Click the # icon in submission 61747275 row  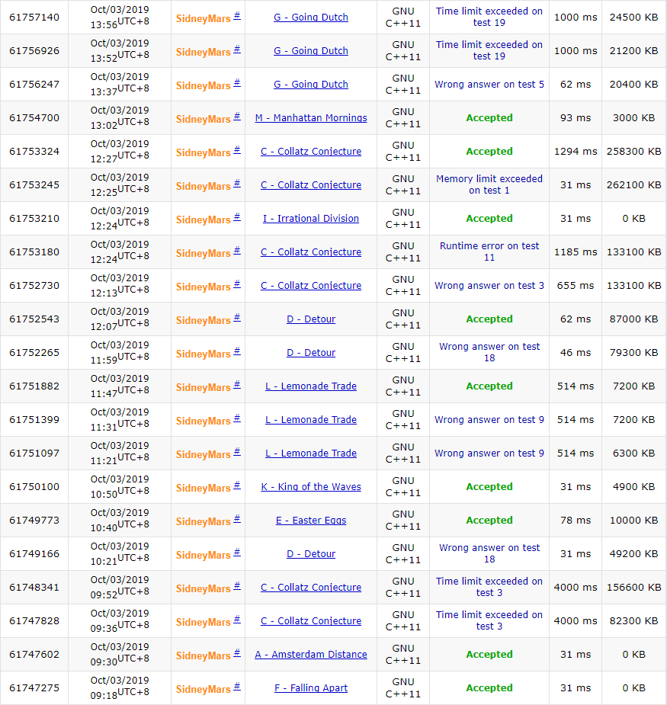[x=237, y=686]
